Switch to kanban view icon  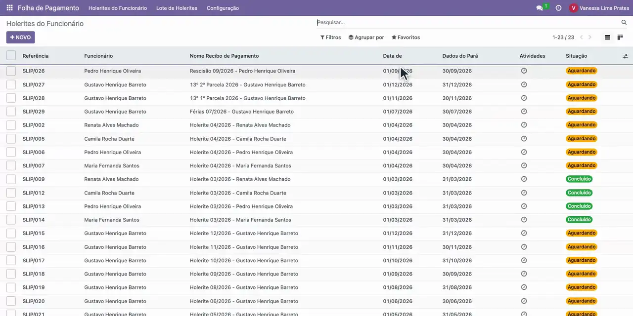tap(620, 37)
